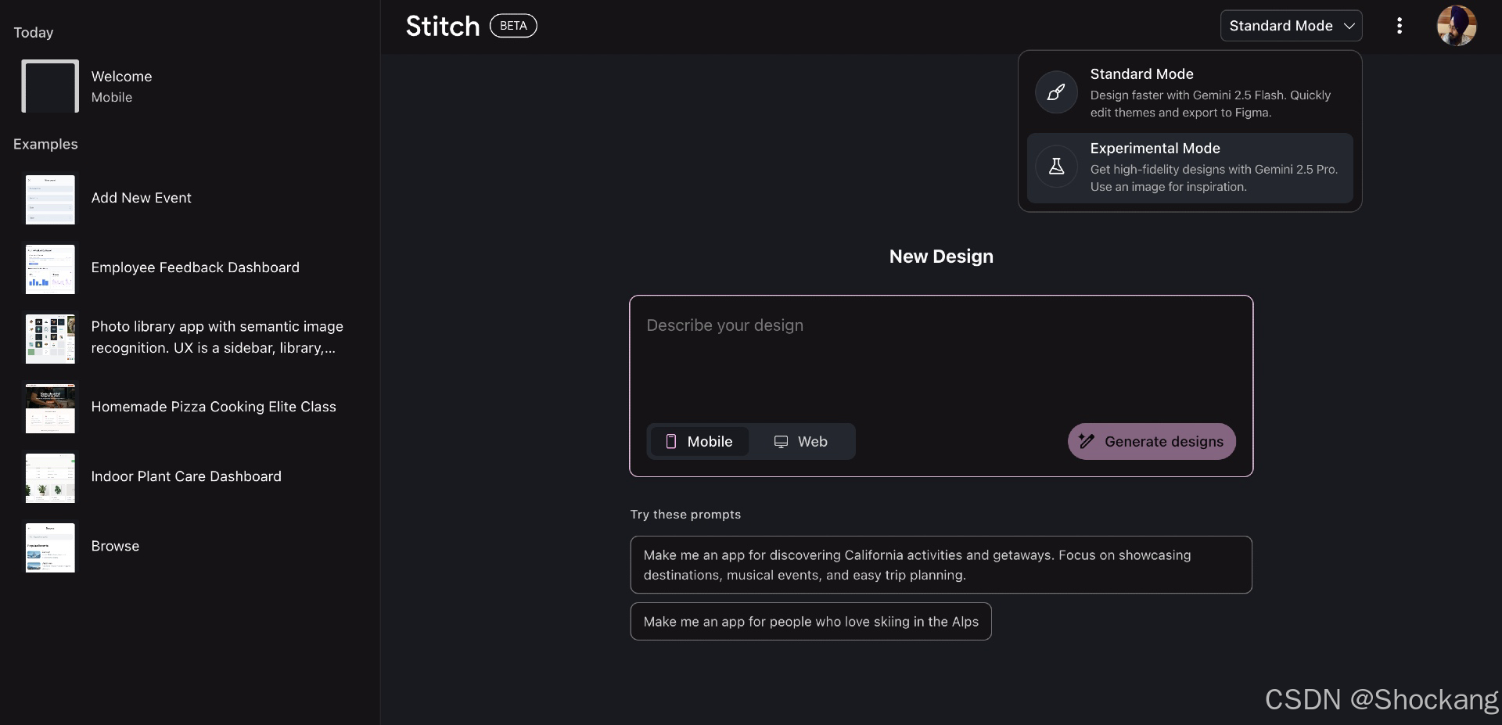Click the mobile phone icon in device toggle
Image resolution: width=1502 pixels, height=725 pixels.
click(x=670, y=442)
